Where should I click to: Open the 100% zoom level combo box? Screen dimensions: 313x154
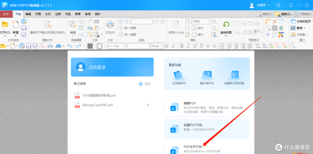tap(201, 21)
